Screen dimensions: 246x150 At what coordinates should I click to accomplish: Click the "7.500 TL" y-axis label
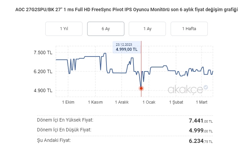[x=43, y=52]
